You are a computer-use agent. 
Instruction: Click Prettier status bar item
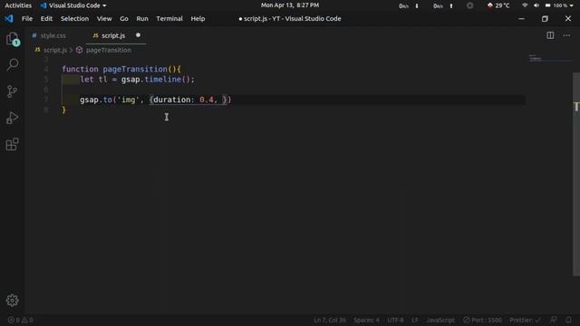pyautogui.click(x=525, y=320)
